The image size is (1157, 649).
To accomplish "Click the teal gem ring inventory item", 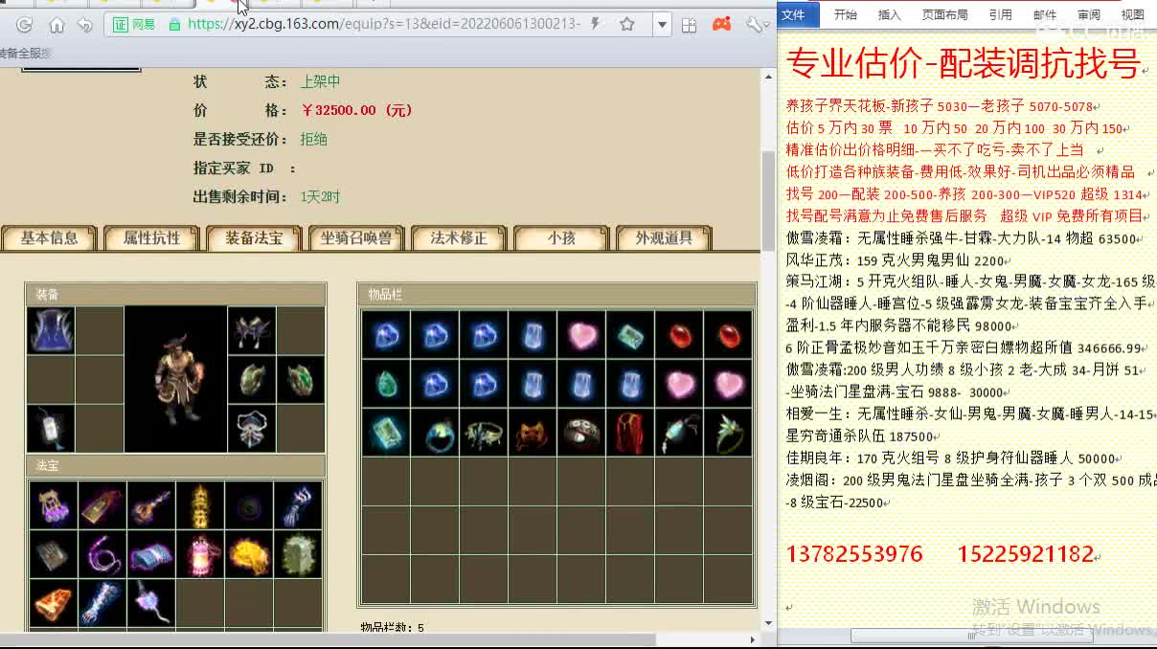I will pos(436,433).
